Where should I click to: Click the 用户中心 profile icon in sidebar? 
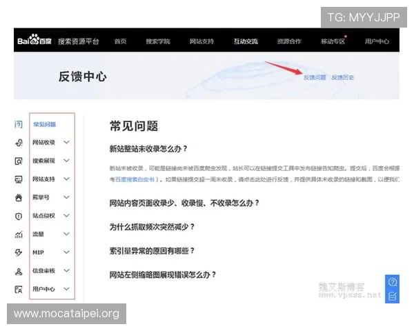tap(19, 290)
